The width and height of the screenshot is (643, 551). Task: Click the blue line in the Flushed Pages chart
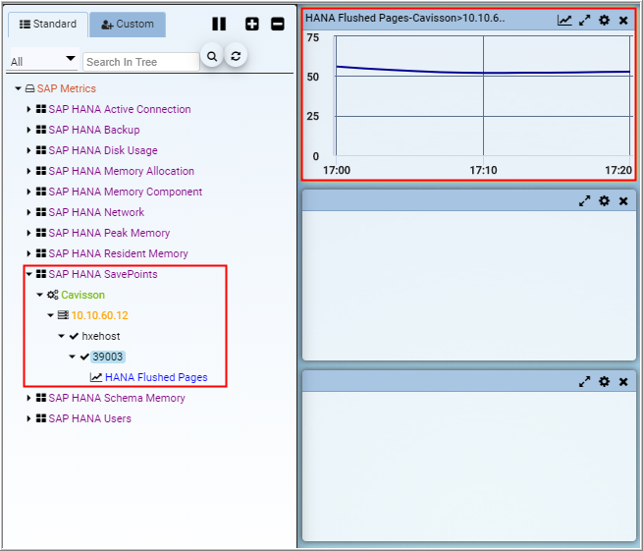(x=483, y=72)
